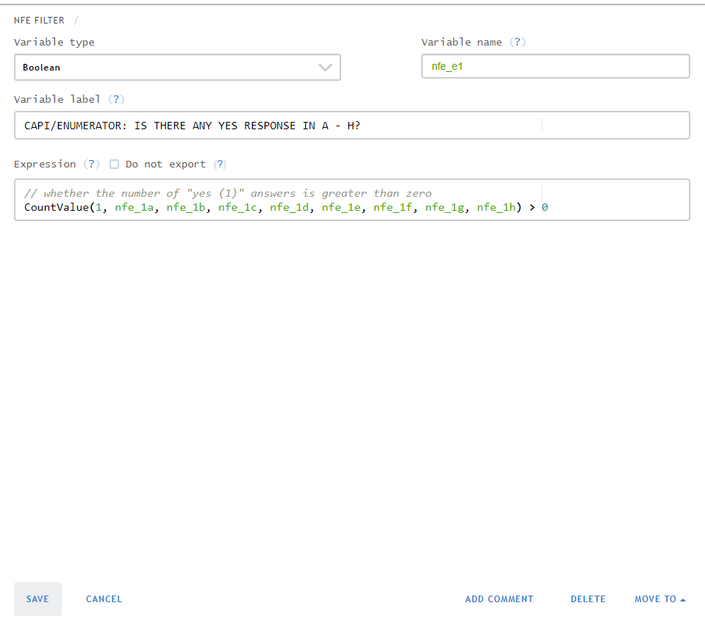Click CANCEL to discard changes

[x=104, y=599]
